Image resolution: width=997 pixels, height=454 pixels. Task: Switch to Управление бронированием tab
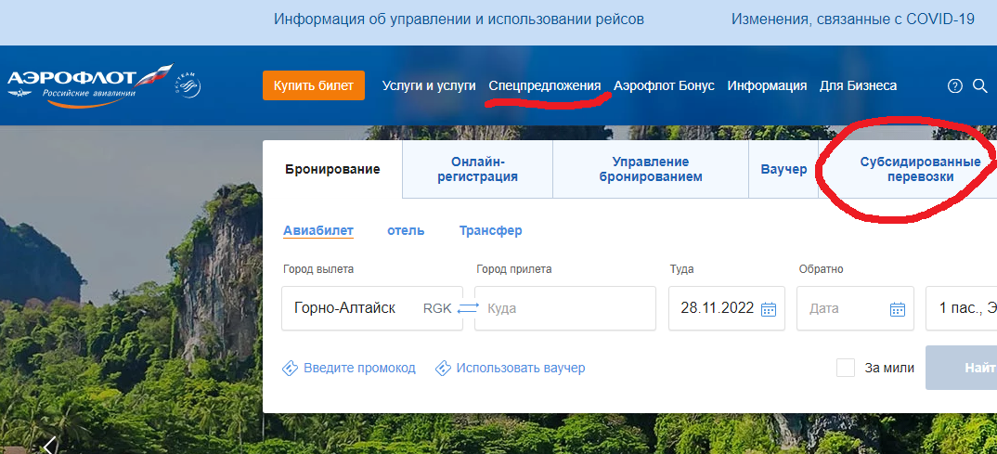coord(651,169)
